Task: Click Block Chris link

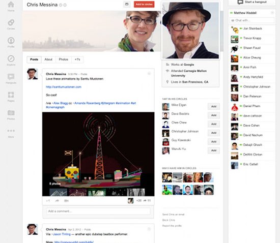Action: 169,220
